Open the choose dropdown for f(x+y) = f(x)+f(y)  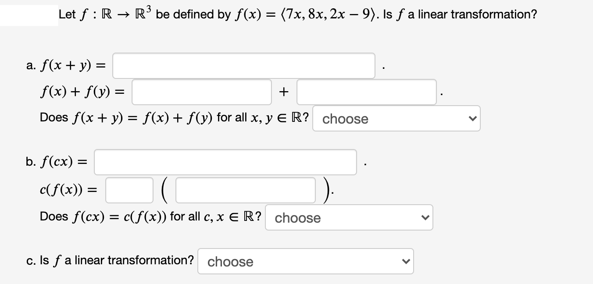(396, 118)
